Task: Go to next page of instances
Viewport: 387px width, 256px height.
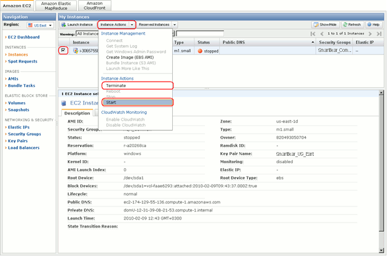Action: [x=370, y=34]
